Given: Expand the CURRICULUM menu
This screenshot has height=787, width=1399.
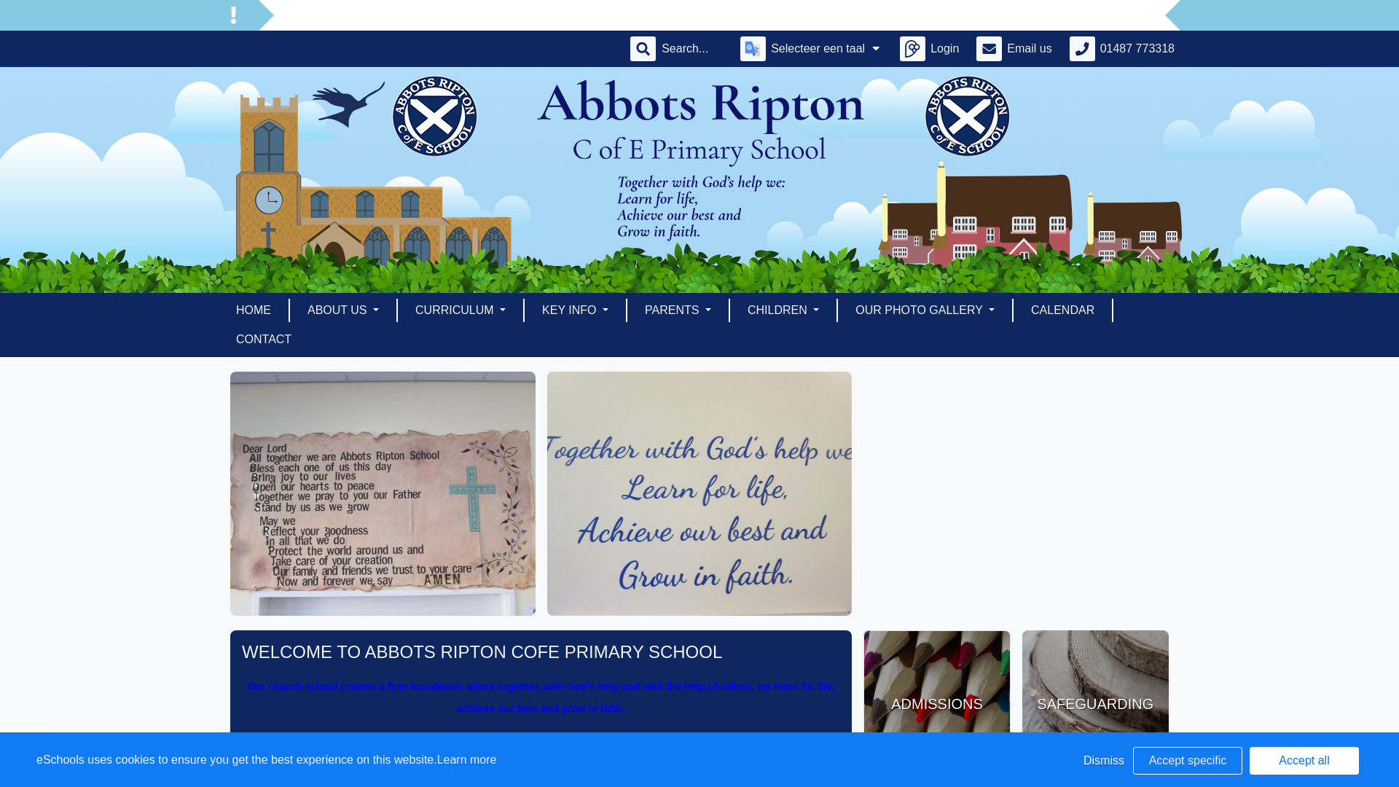Looking at the screenshot, I should (x=461, y=310).
